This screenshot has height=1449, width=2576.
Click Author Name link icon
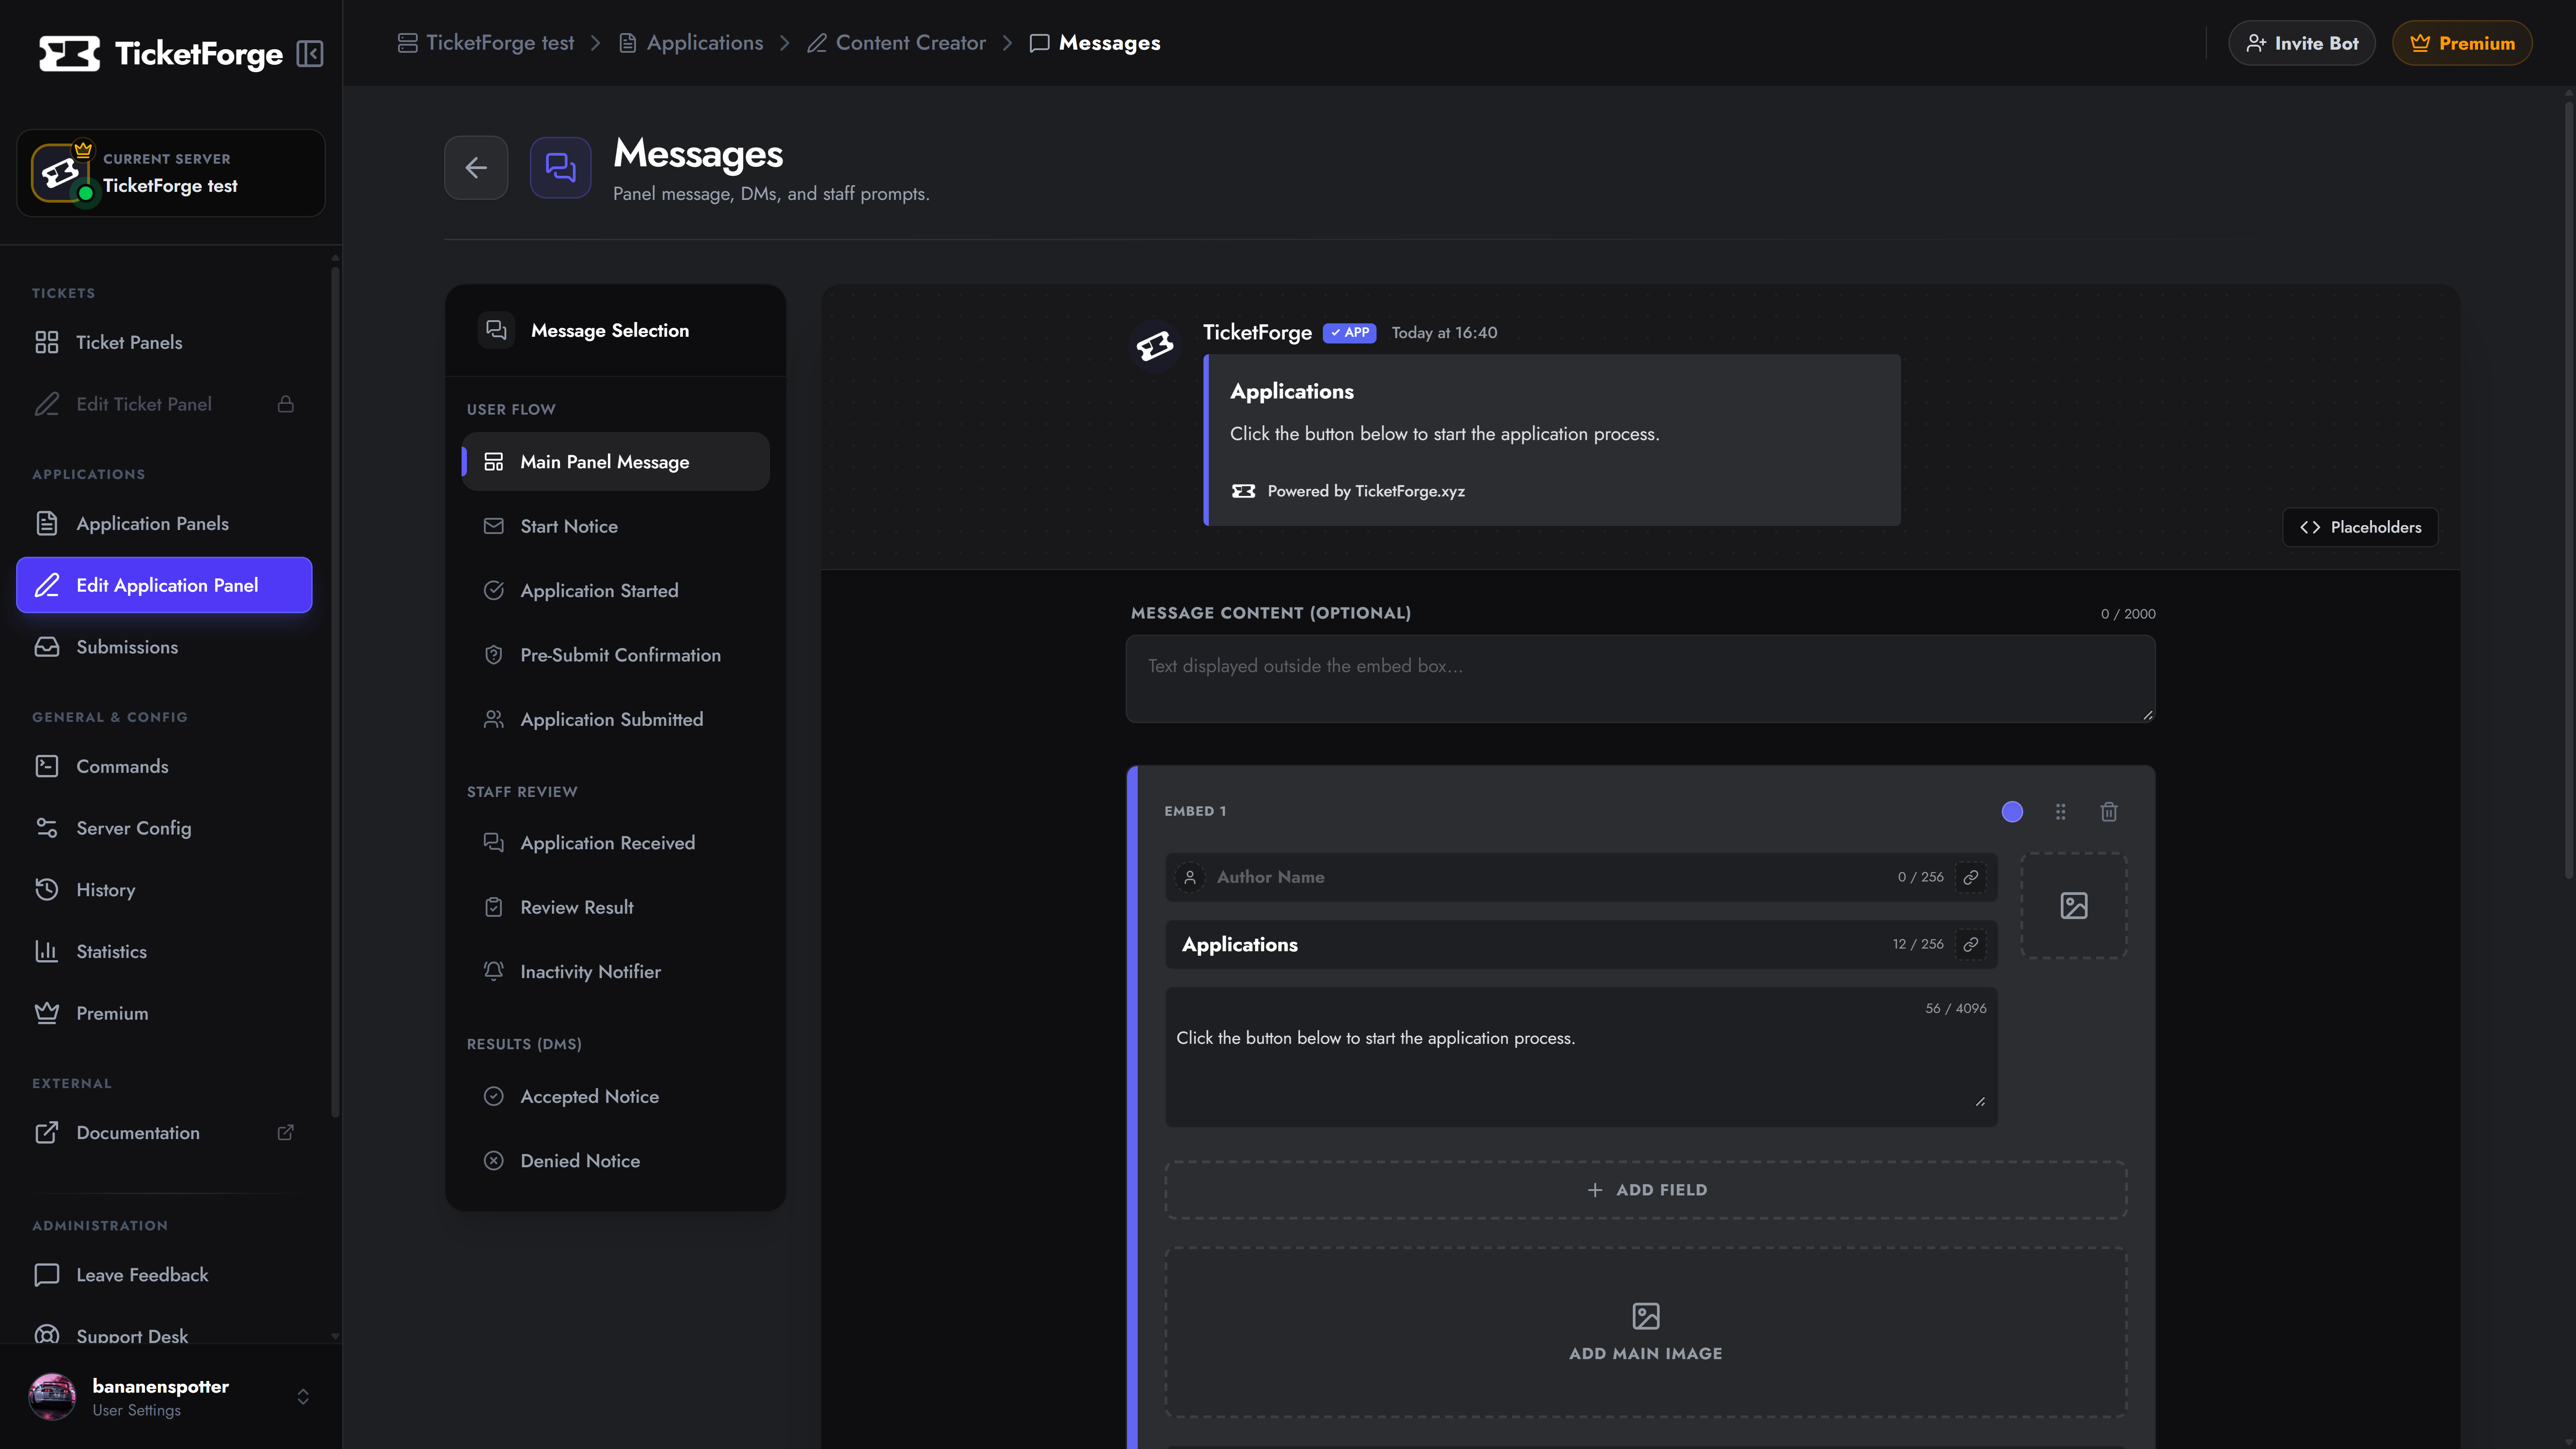(1971, 877)
